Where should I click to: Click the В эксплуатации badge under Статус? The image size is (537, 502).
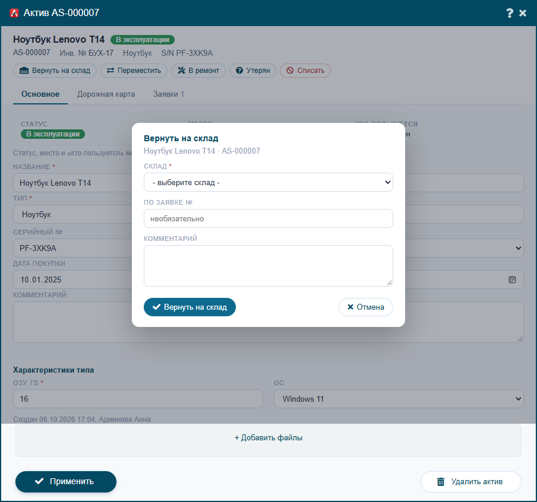point(53,134)
